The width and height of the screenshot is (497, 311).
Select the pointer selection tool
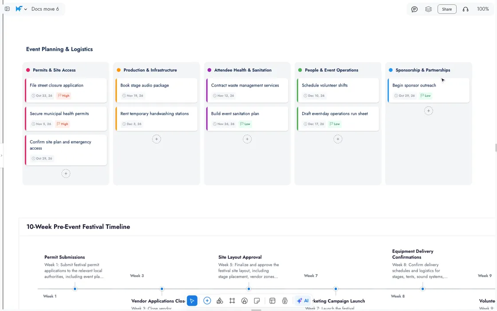point(192,301)
